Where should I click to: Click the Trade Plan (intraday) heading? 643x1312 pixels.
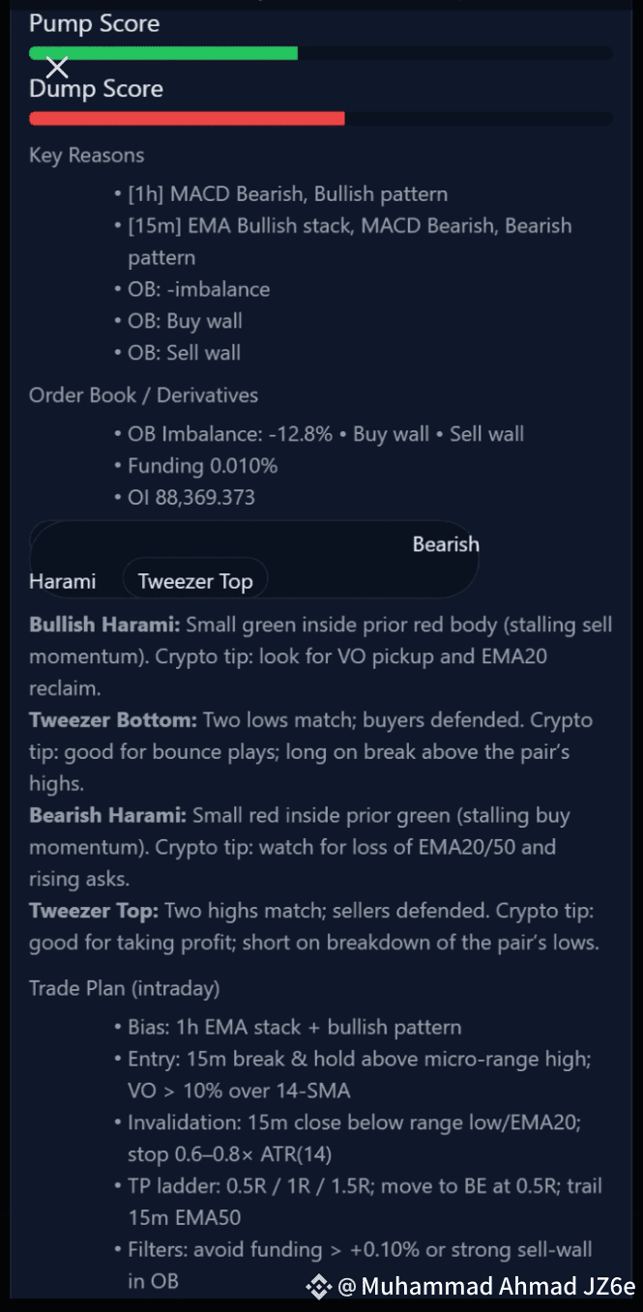pos(125,989)
